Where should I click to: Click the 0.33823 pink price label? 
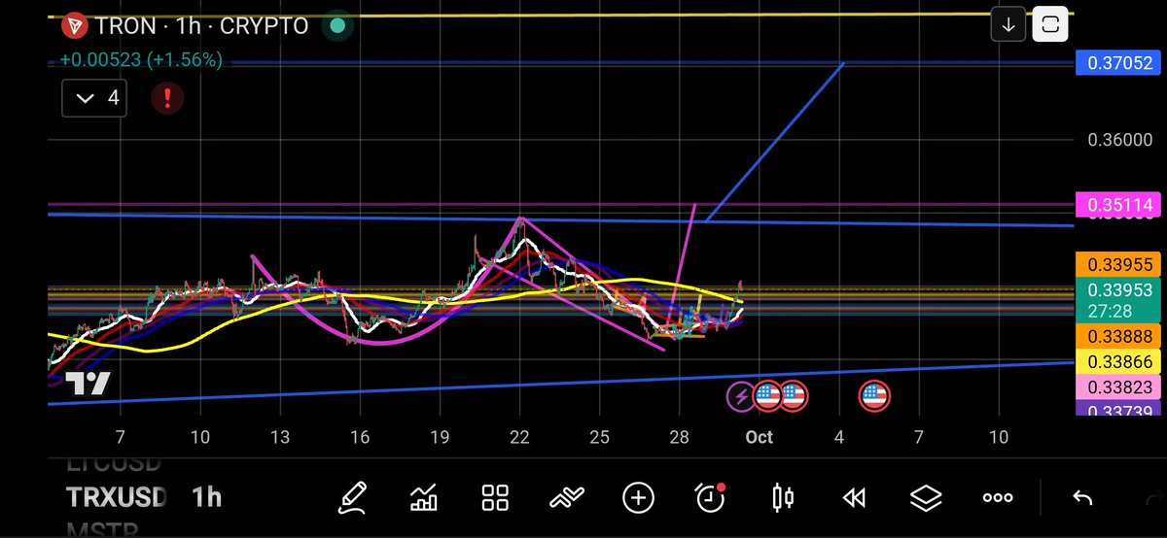coord(1119,387)
